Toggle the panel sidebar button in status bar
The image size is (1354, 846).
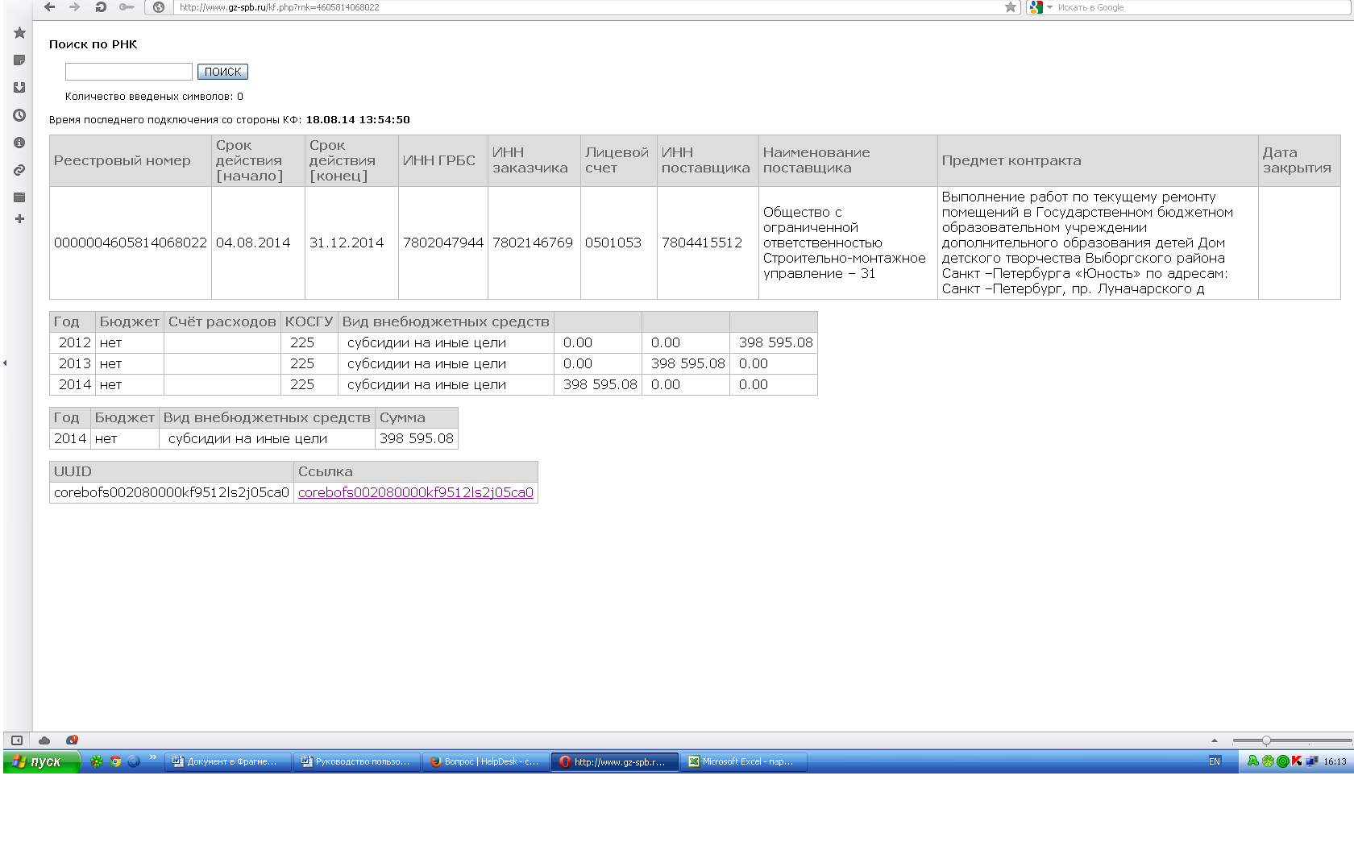pyautogui.click(x=16, y=740)
